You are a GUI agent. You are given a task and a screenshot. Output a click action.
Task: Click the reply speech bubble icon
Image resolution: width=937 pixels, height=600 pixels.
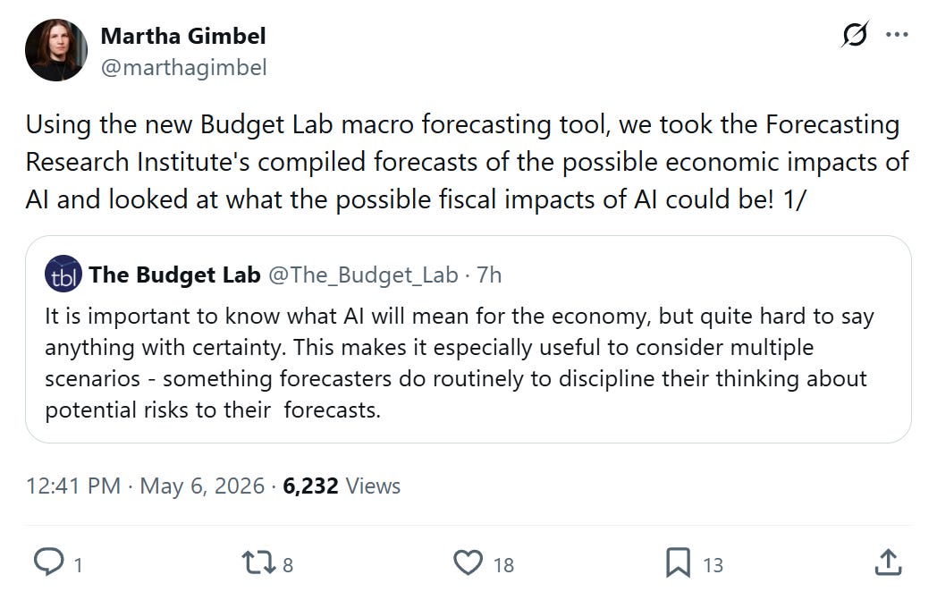pyautogui.click(x=48, y=563)
